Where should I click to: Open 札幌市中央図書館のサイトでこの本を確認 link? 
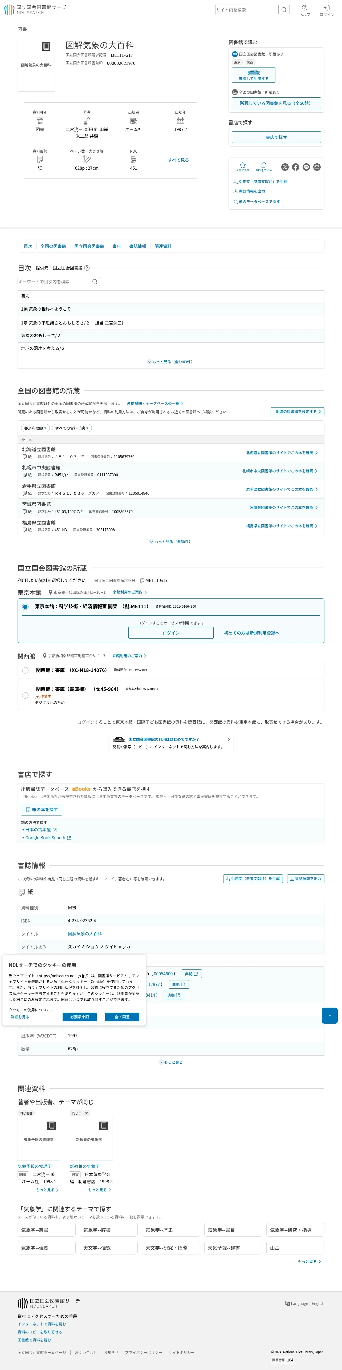(x=280, y=471)
